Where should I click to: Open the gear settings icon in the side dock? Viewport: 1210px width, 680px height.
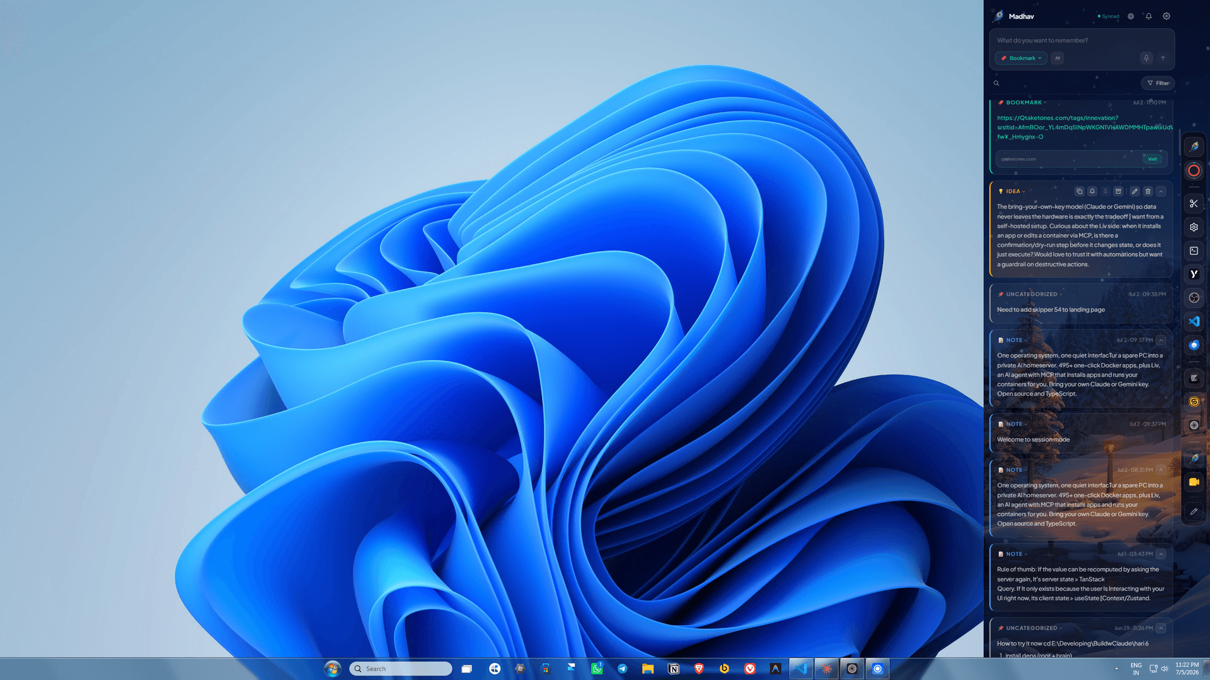tap(1194, 227)
